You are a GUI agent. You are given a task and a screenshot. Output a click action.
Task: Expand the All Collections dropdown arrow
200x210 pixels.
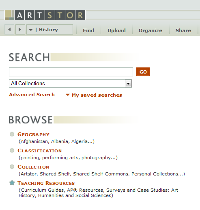pyautogui.click(x=128, y=84)
